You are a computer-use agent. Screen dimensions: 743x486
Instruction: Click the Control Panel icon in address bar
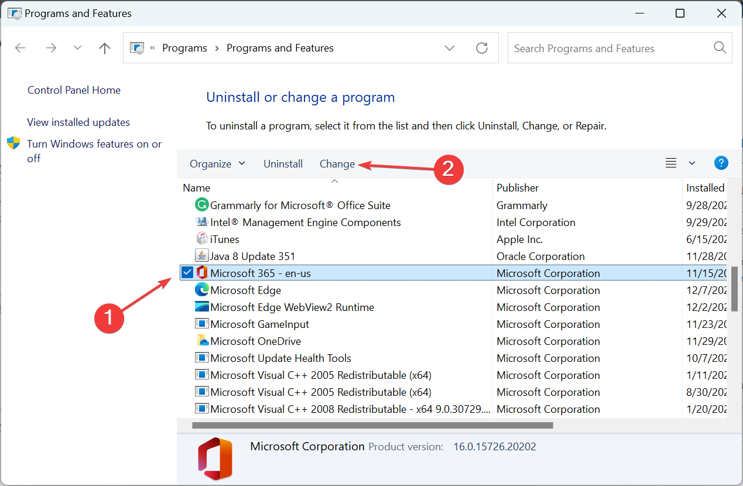coord(136,48)
